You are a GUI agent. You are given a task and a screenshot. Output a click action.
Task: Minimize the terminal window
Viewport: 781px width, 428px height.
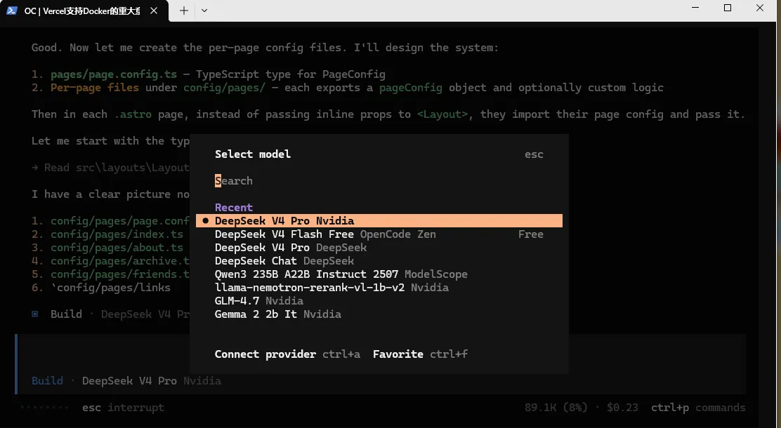click(695, 8)
